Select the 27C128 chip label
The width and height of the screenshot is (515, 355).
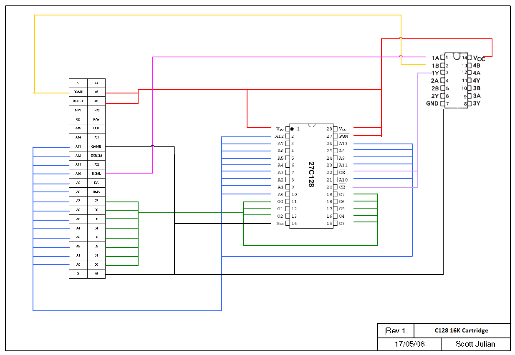pyautogui.click(x=311, y=174)
